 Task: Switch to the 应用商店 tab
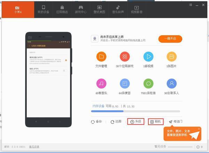tap(62, 10)
